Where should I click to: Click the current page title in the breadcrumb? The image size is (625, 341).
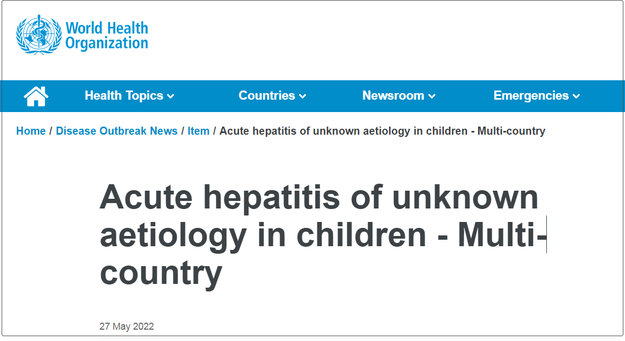pos(383,131)
